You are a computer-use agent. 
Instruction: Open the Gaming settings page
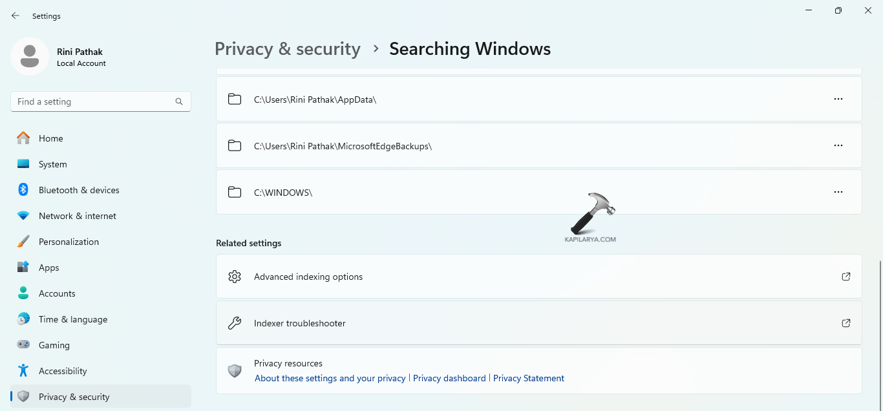[x=54, y=345]
